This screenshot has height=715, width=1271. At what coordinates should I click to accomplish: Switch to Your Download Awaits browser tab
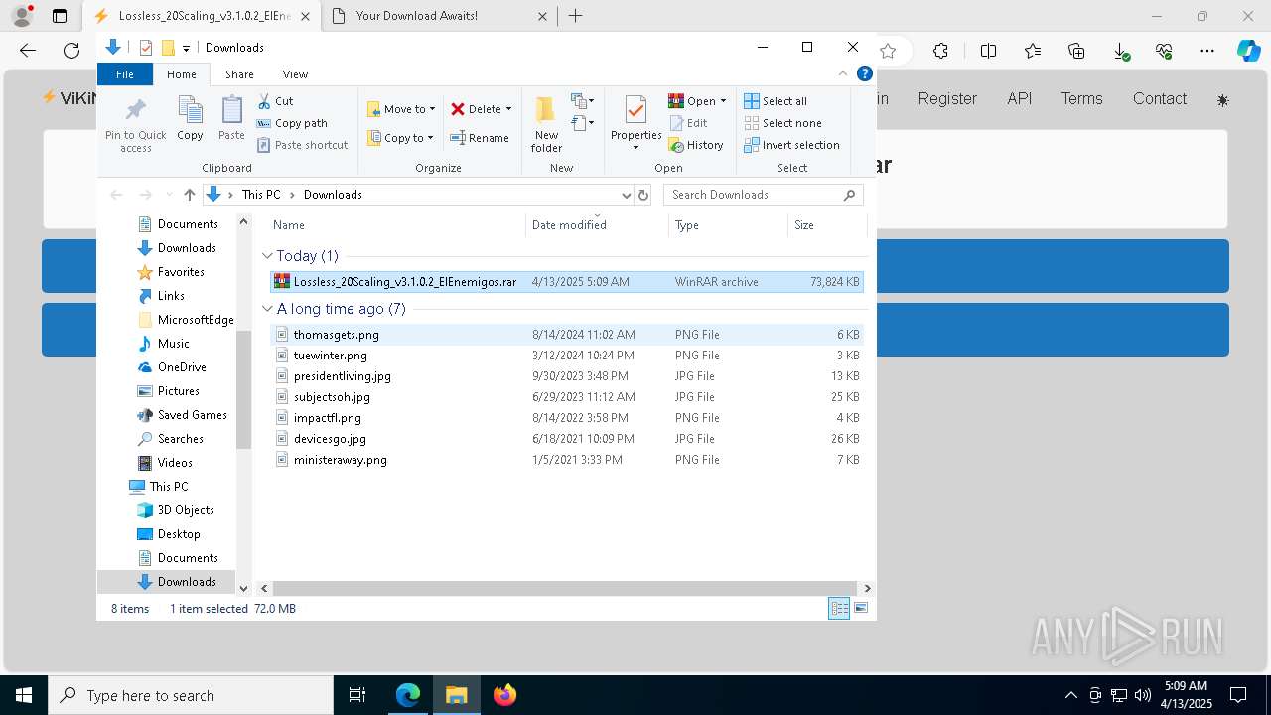[440, 16]
